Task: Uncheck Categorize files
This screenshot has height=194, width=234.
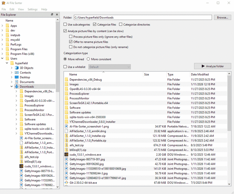Action: point(94,24)
